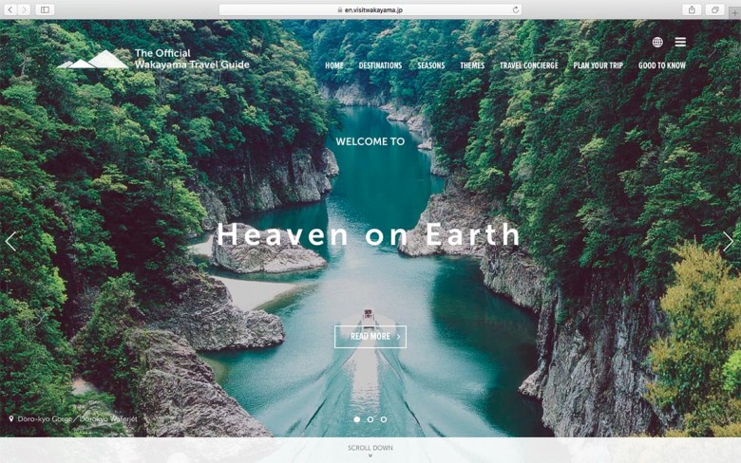Show all tabs overview icon

click(715, 9)
